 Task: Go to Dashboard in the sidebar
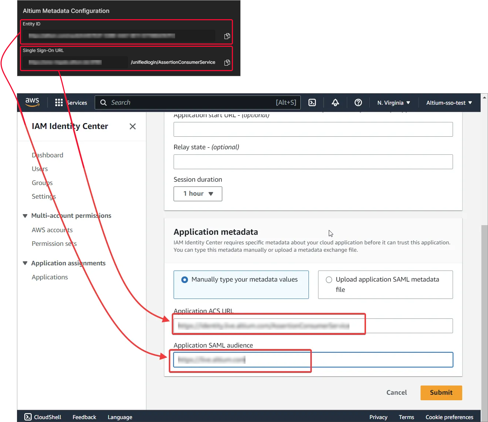(48, 155)
